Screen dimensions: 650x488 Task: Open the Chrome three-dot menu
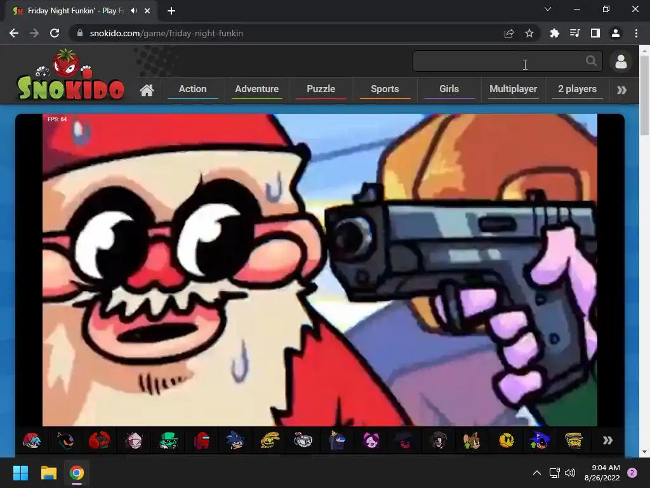click(636, 33)
